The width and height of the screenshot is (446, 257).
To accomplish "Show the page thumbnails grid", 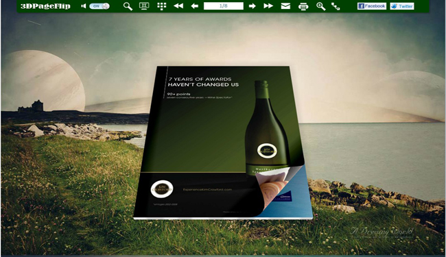I will coord(161,6).
